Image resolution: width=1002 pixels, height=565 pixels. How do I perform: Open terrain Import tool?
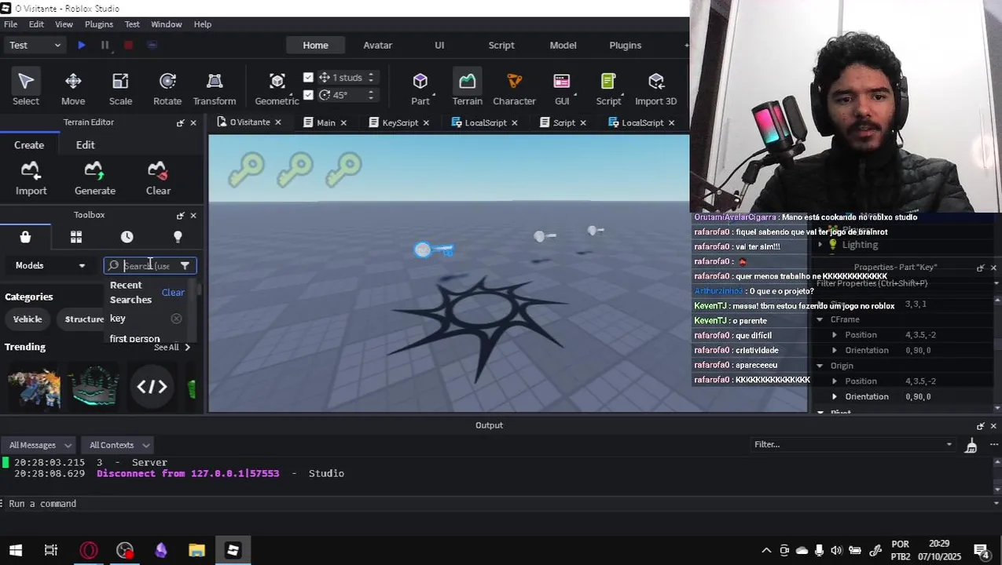coord(31,178)
